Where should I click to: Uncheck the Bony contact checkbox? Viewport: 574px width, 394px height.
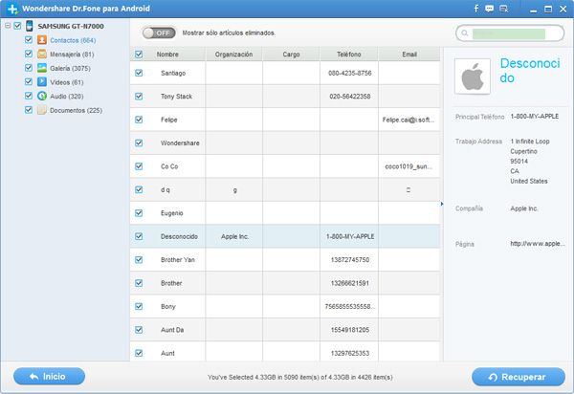click(139, 306)
